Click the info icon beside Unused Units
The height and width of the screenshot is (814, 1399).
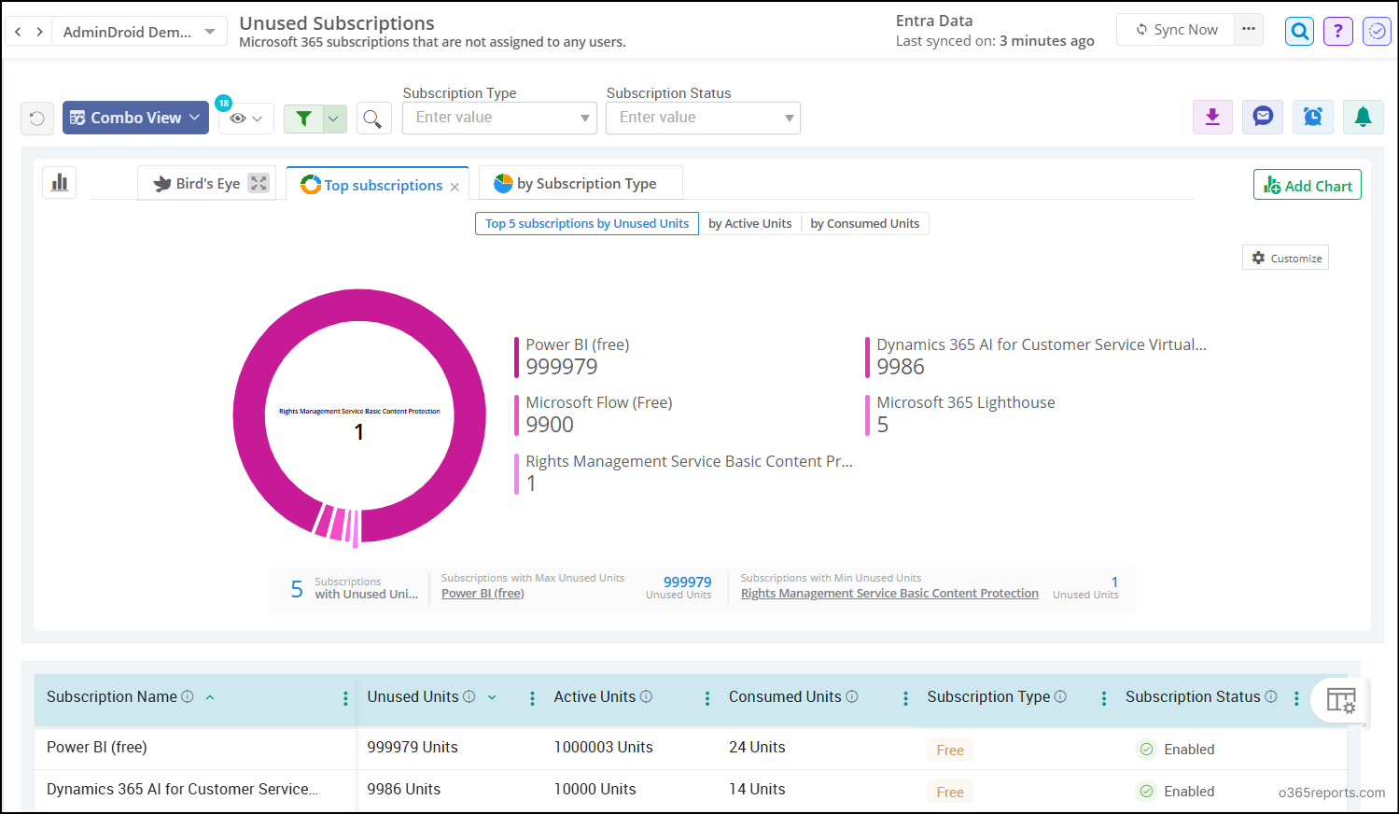(469, 696)
